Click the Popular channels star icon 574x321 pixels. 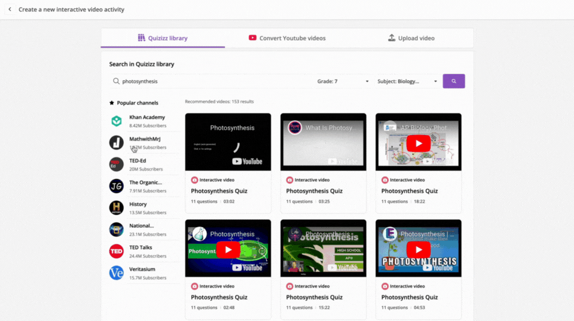112,103
